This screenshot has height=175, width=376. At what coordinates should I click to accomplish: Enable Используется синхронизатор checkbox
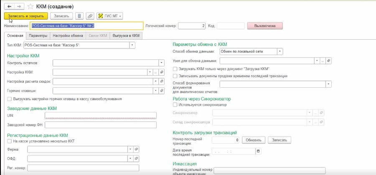(175, 105)
